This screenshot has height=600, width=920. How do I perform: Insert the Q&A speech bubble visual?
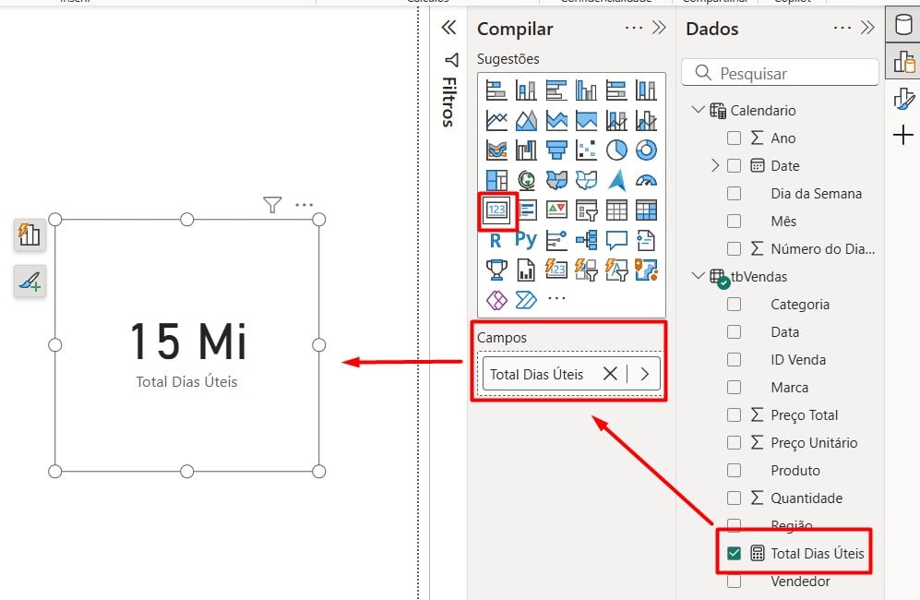click(x=616, y=240)
